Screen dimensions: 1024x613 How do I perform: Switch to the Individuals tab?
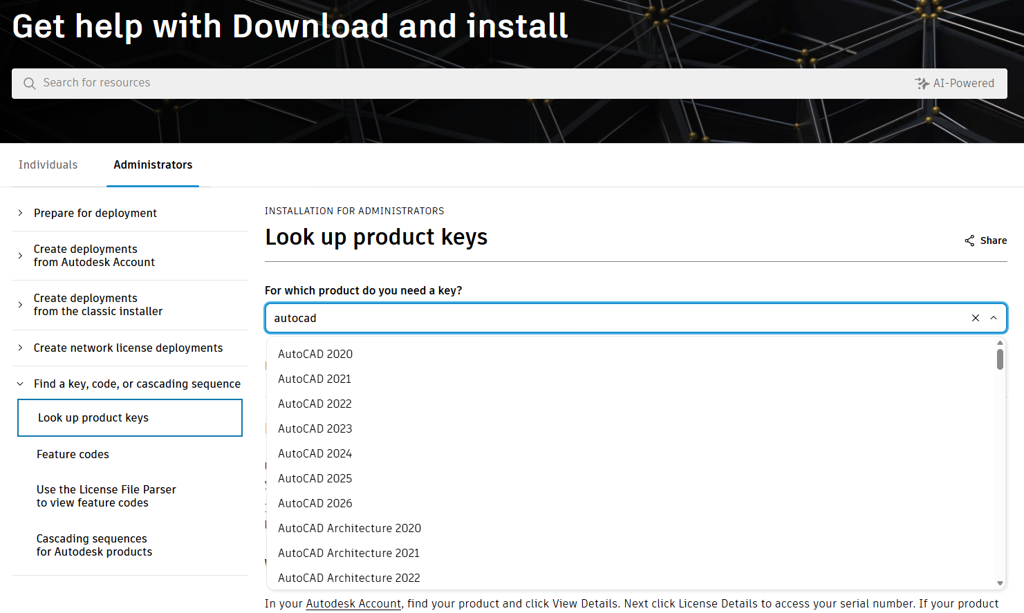click(48, 164)
